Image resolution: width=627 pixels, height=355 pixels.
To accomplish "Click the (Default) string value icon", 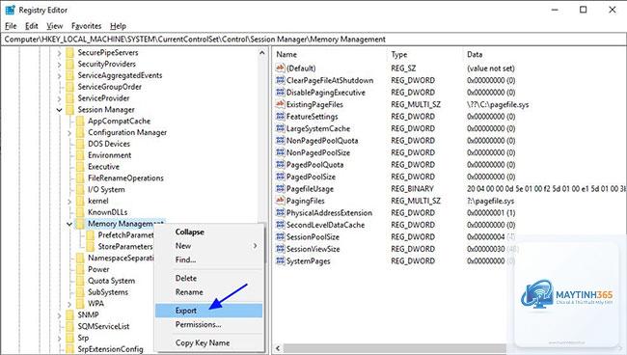I will point(281,68).
